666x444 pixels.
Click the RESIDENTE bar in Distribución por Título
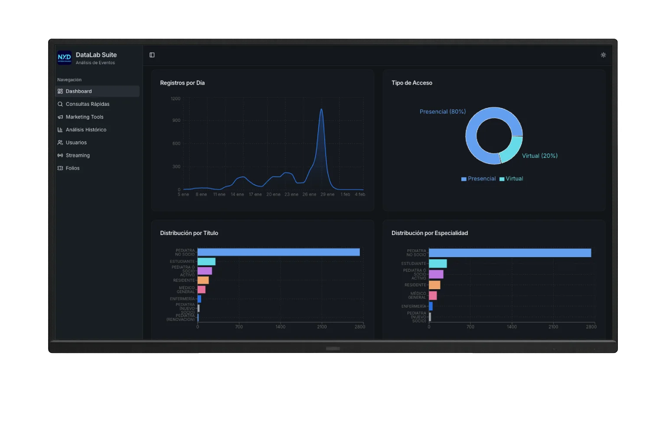tap(203, 280)
